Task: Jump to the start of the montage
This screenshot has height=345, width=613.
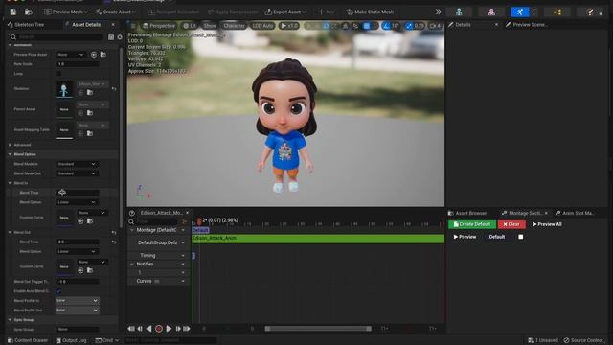Action: pos(131,329)
